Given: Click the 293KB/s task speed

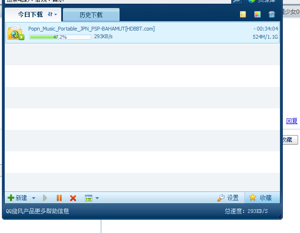Looking at the screenshot, I should 103,37.
